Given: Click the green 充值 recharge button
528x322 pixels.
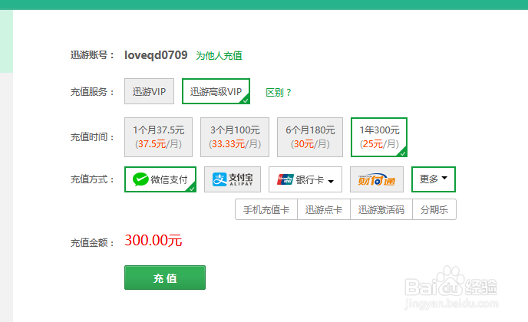Looking at the screenshot, I should pos(165,278).
